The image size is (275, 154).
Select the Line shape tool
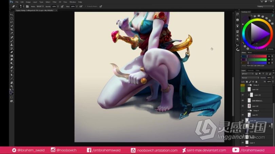pyautogui.click(x=12, y=79)
